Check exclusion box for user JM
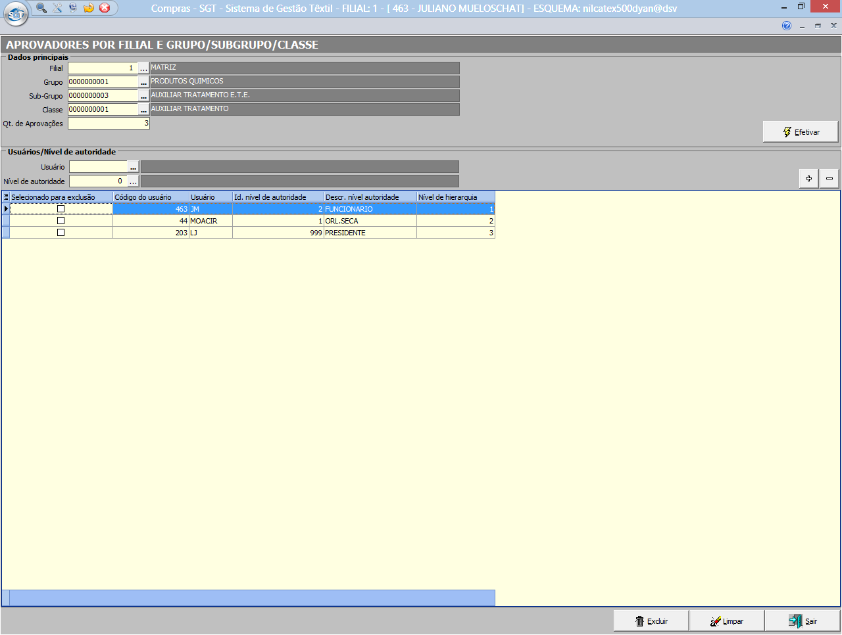This screenshot has height=635, width=842. (x=61, y=209)
